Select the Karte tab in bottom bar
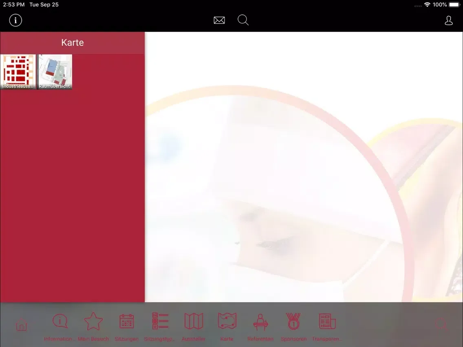The height and width of the screenshot is (347, 463). pyautogui.click(x=227, y=327)
